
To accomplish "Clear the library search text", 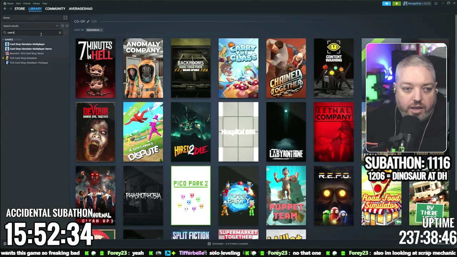I will 60,32.
